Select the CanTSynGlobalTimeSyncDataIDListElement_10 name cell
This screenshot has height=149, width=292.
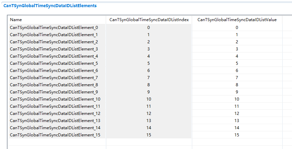55,99
